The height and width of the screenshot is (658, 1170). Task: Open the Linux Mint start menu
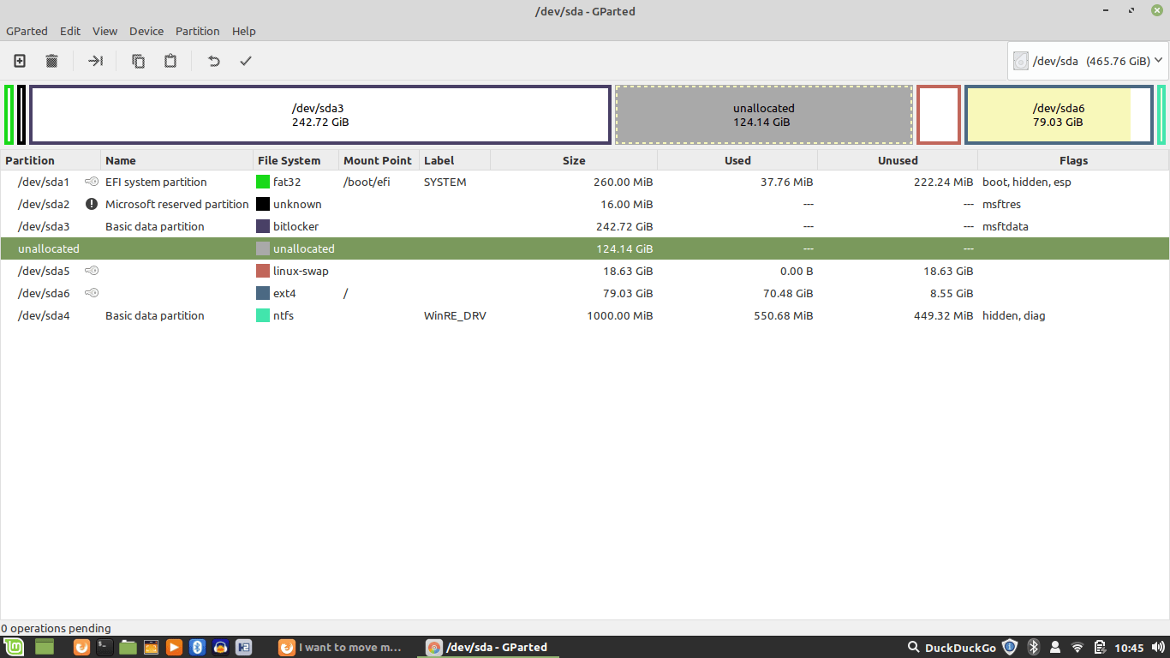pyautogui.click(x=15, y=647)
